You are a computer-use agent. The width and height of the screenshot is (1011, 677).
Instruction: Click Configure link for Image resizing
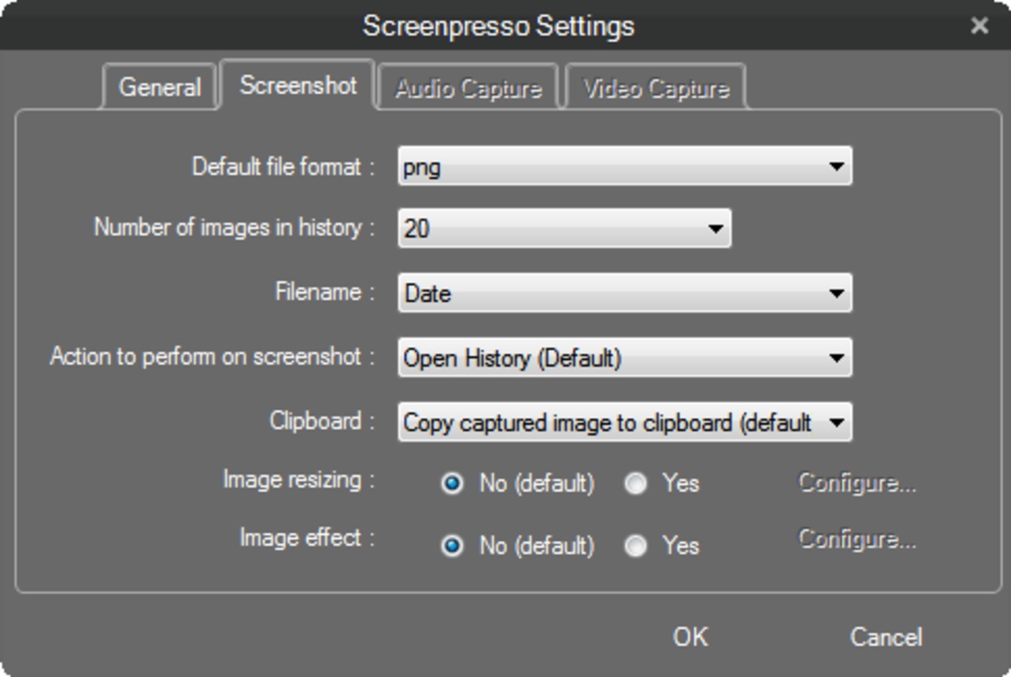coord(857,483)
